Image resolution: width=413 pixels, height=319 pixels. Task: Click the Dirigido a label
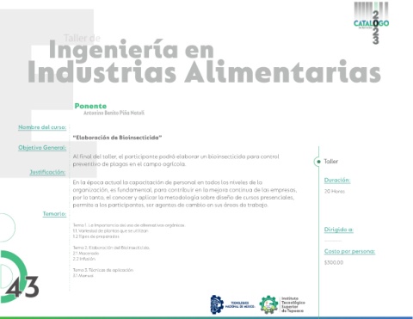(339, 230)
